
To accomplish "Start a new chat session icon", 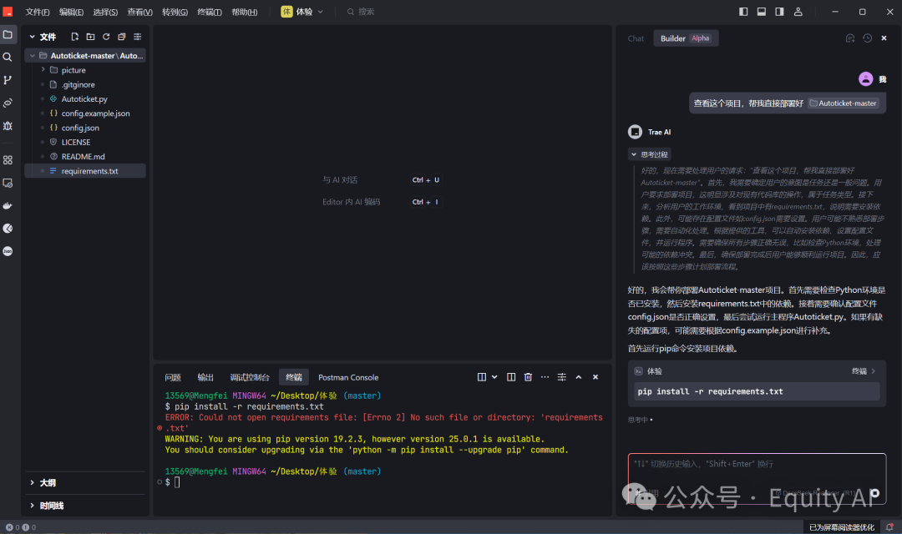I will (850, 38).
